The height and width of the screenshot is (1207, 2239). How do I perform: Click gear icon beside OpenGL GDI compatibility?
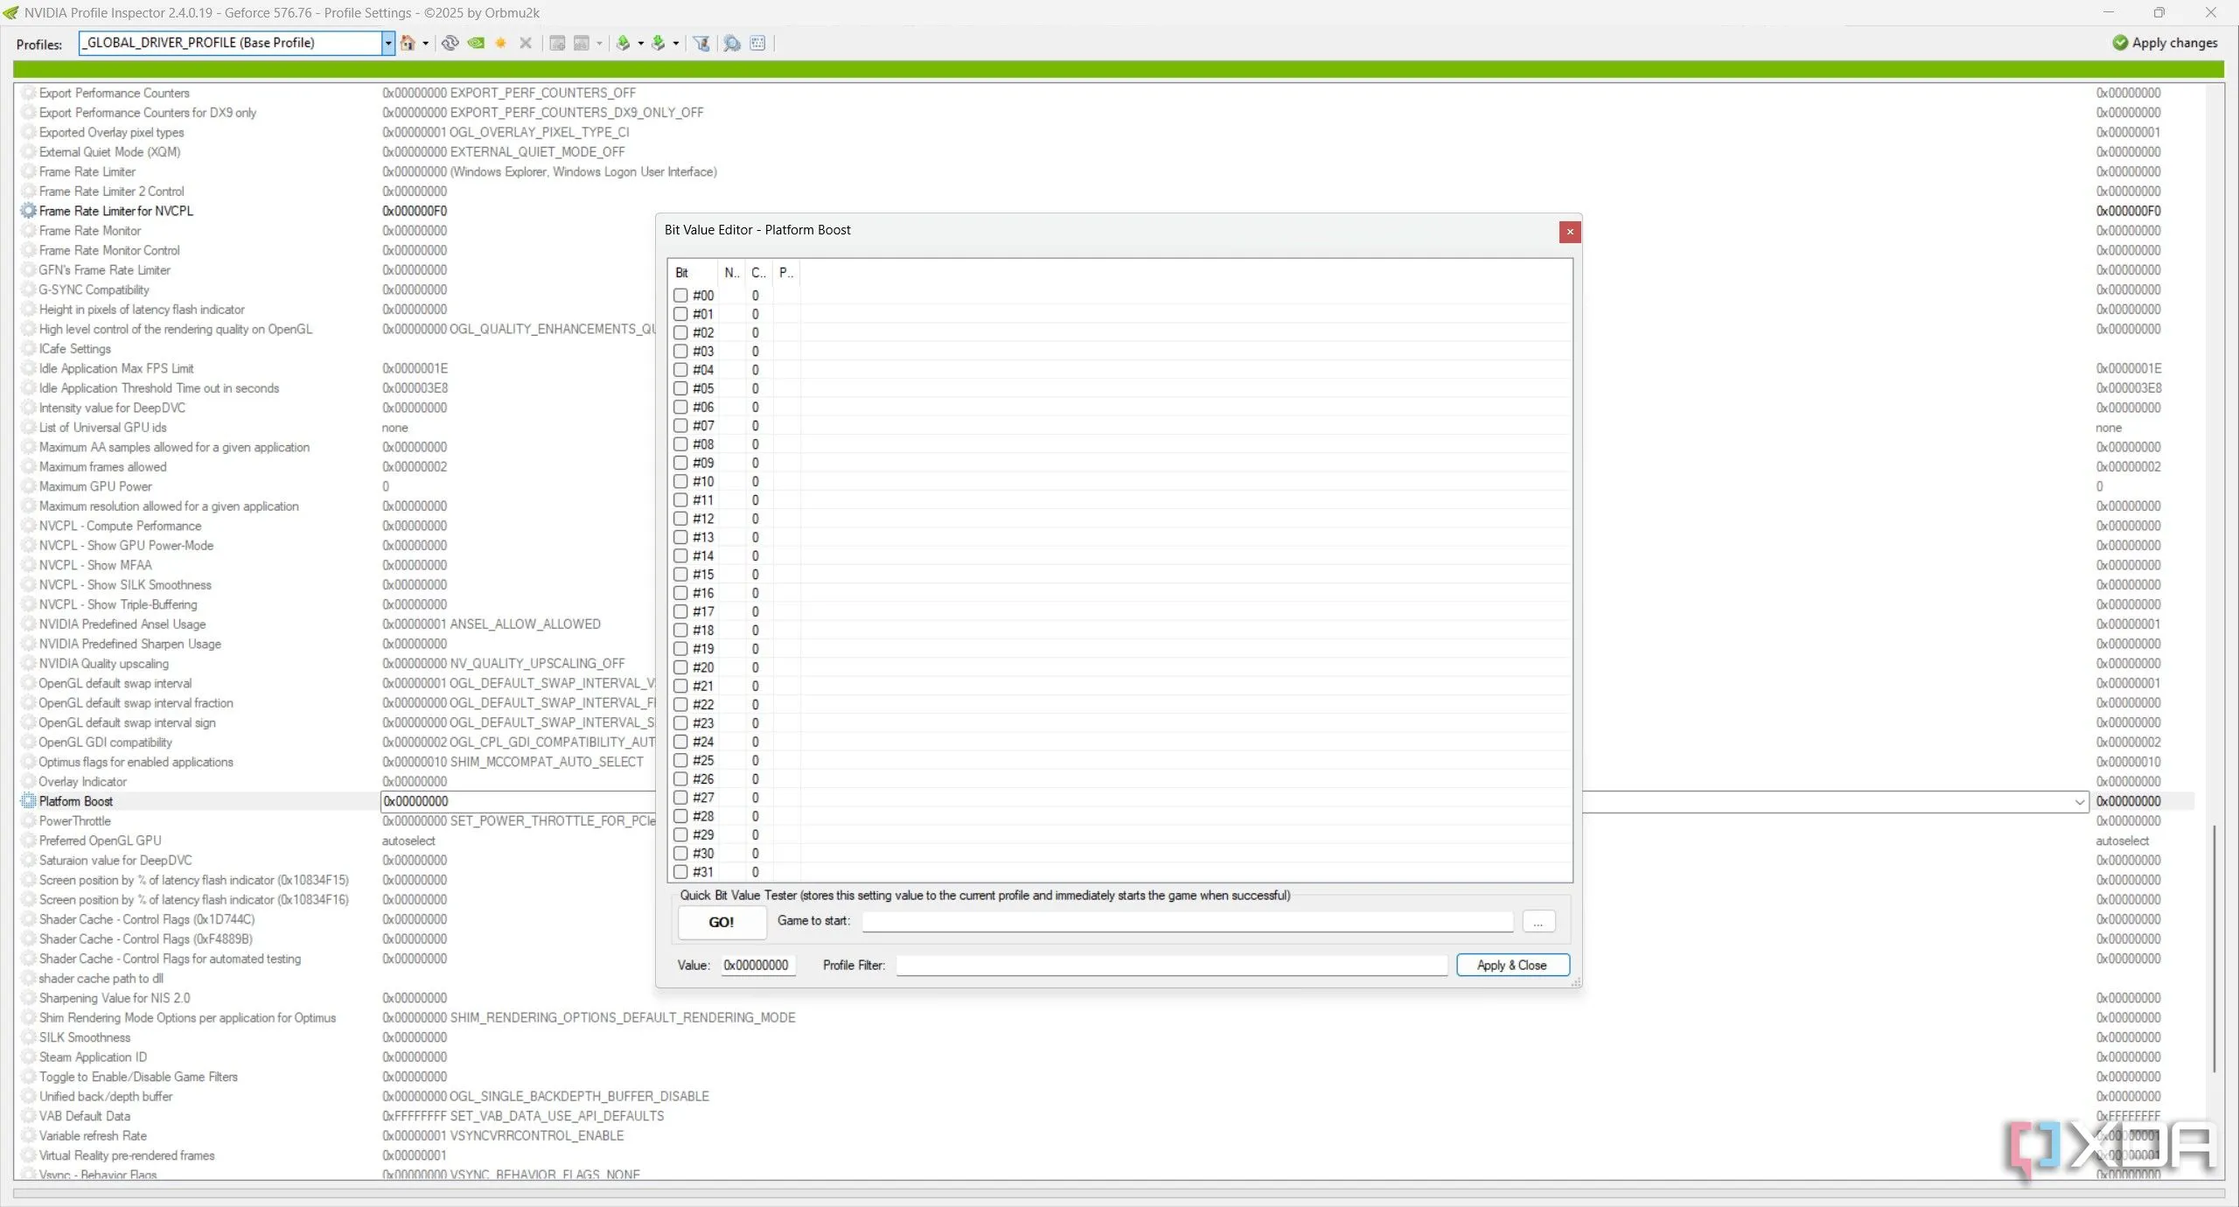[28, 743]
